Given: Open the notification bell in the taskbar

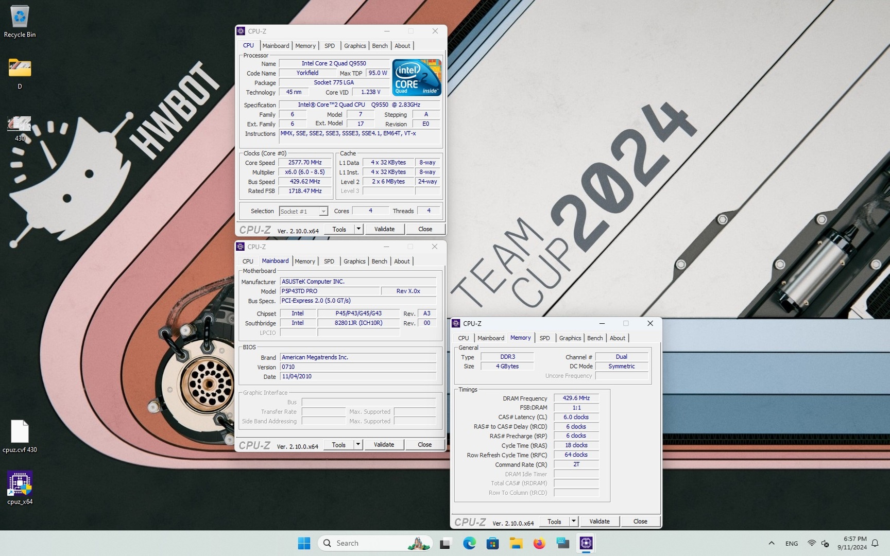Looking at the screenshot, I should (875, 543).
